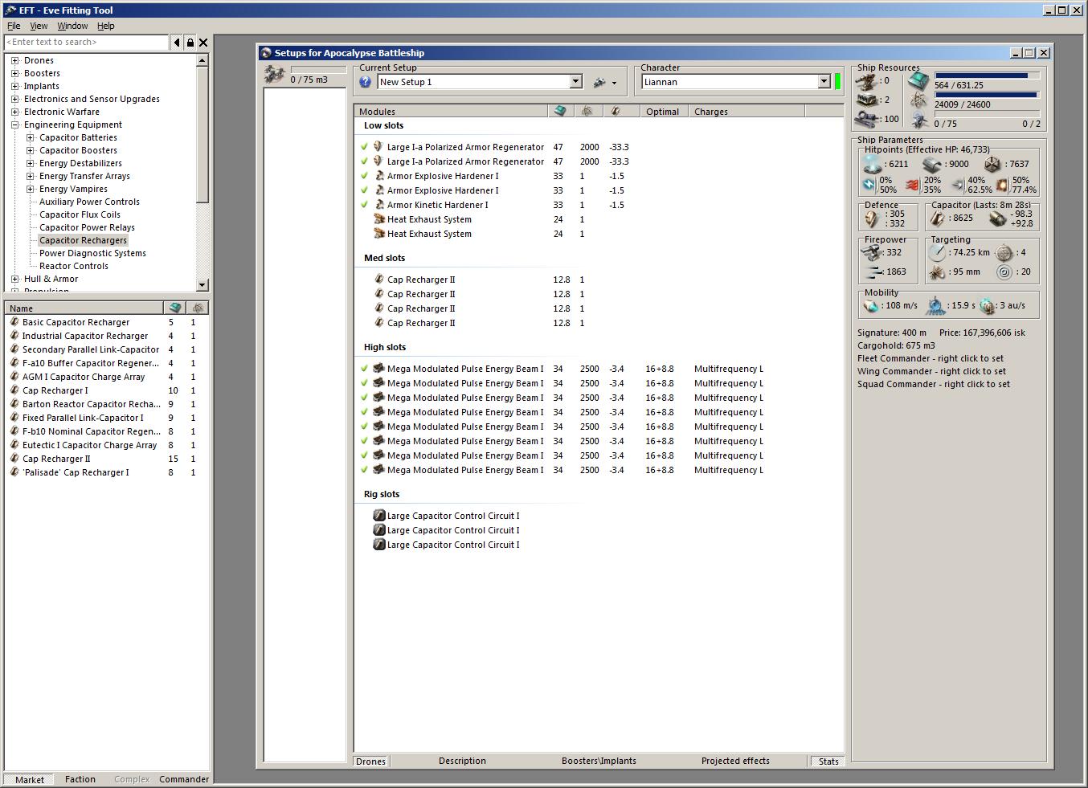Click the search text input field
The width and height of the screenshot is (1088, 788).
click(x=87, y=43)
